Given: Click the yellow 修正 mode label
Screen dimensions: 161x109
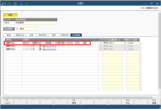Looking at the screenshot, I should (x=10, y=15).
